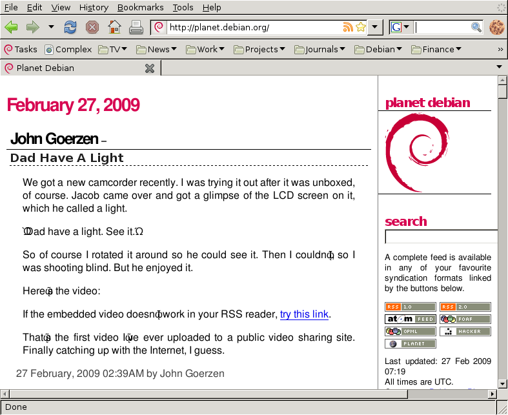Click the Debian swirl site icon in address bar
The height and width of the screenshot is (415, 508).
pyautogui.click(x=159, y=27)
